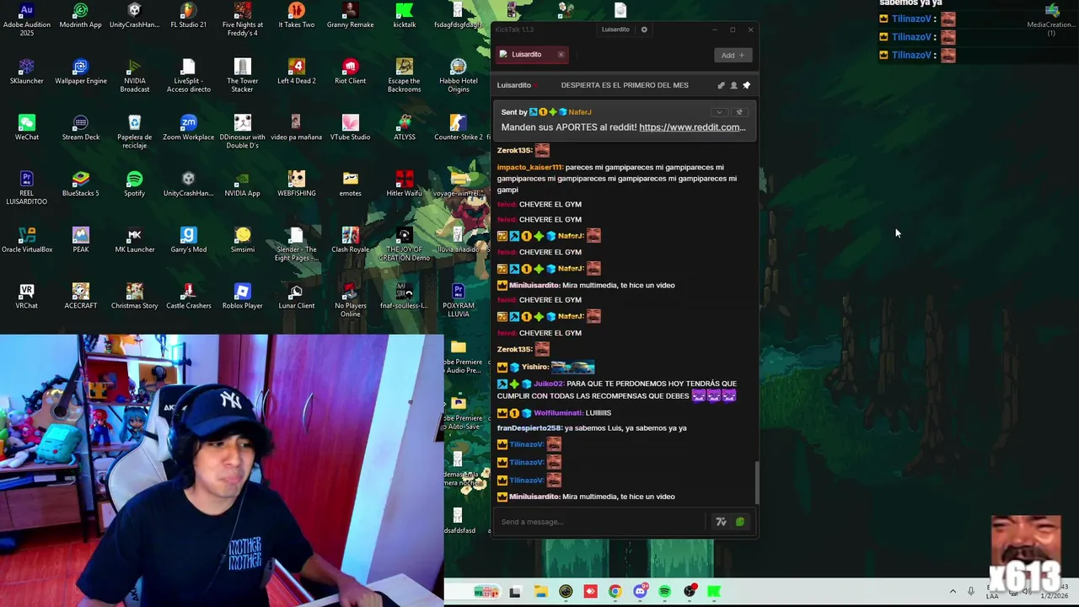The height and width of the screenshot is (607, 1079).
Task: Open the streamer card for Luisardito header name
Action: (x=514, y=85)
